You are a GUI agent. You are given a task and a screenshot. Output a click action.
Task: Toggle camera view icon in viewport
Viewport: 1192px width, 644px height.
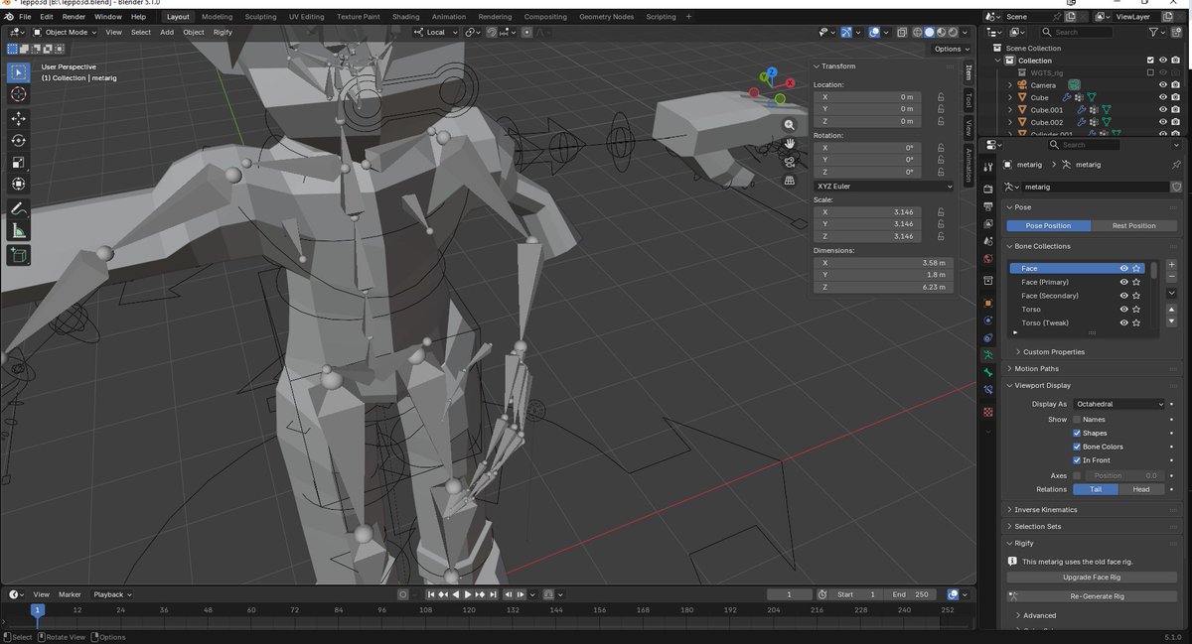(789, 162)
